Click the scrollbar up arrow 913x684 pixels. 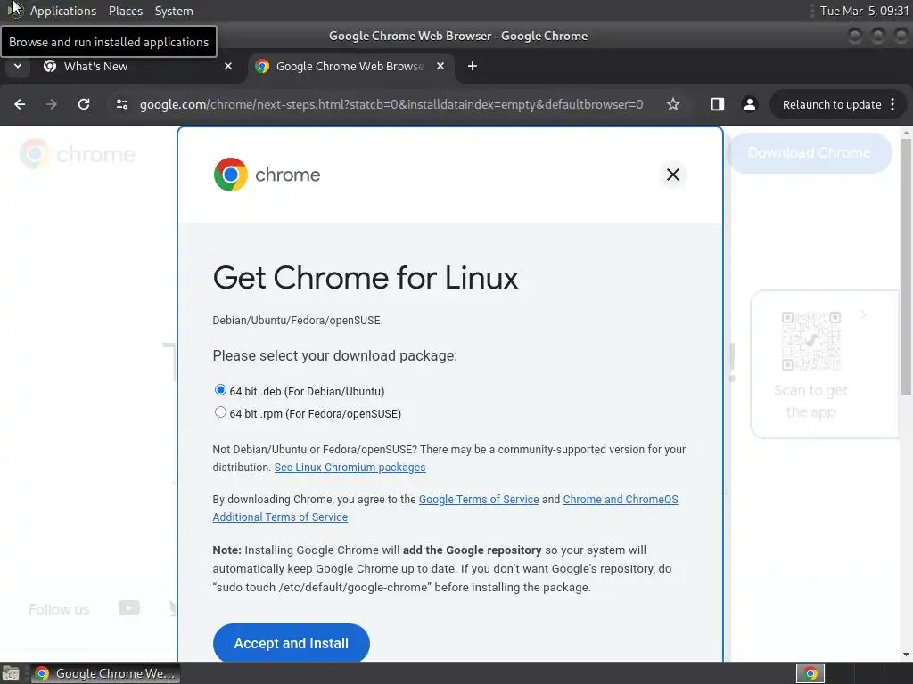[x=906, y=134]
